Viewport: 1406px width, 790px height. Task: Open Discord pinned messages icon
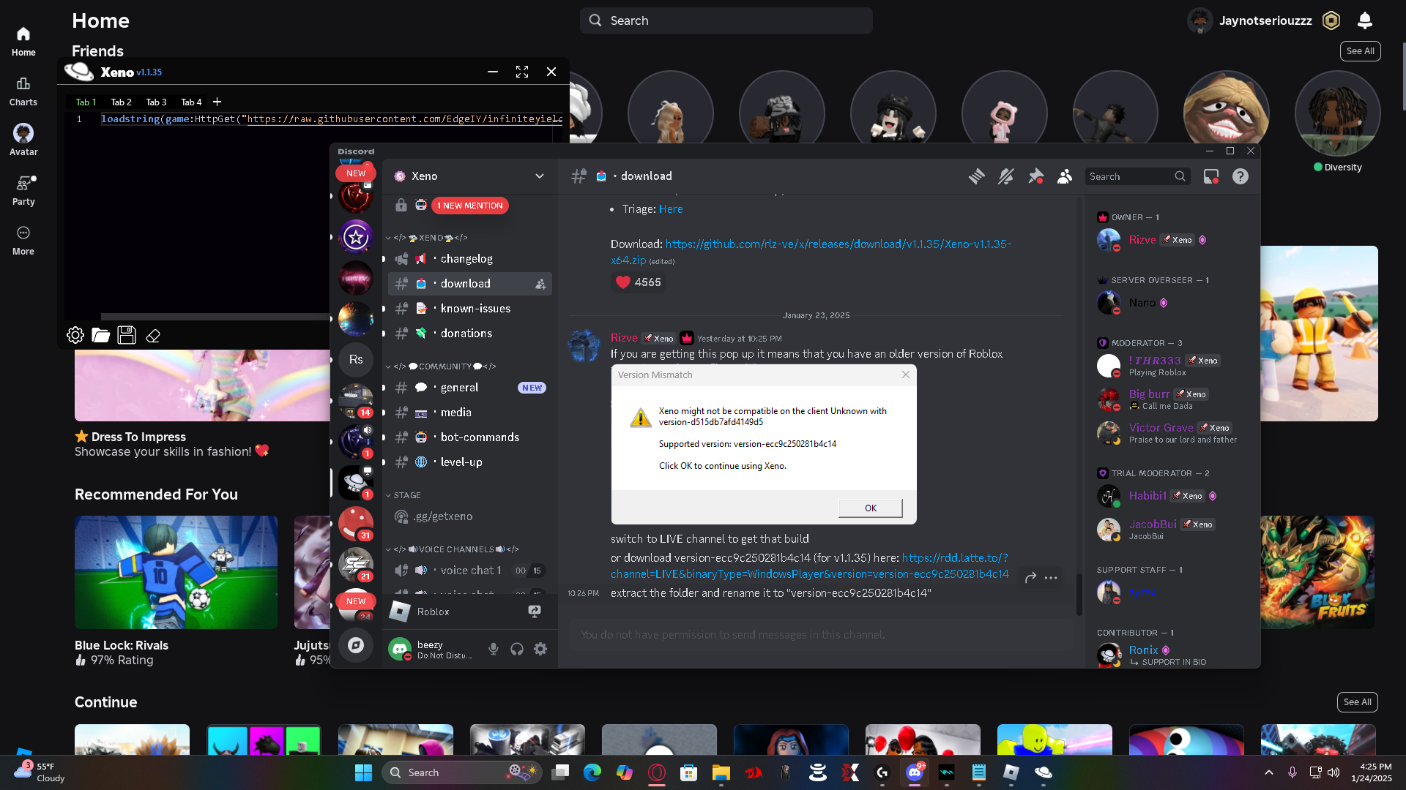(1035, 176)
